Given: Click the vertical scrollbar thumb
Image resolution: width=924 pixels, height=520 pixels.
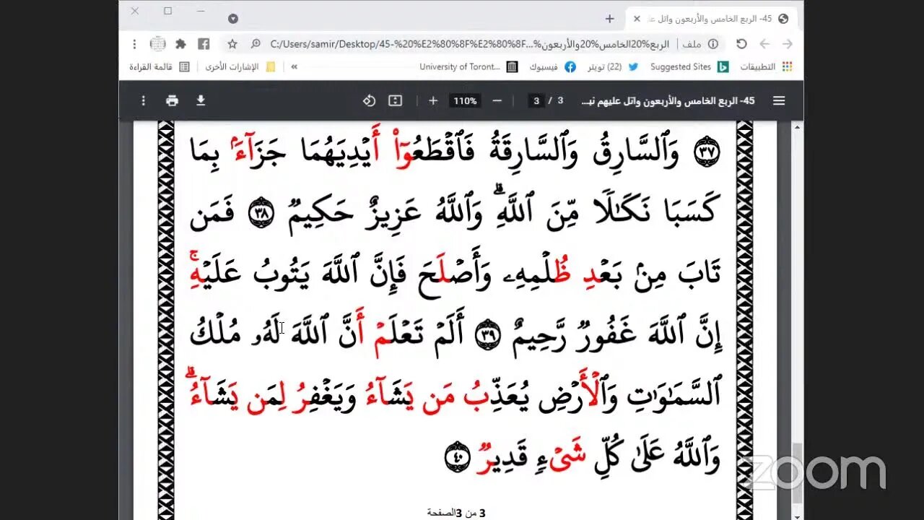Looking at the screenshot, I should (798, 472).
